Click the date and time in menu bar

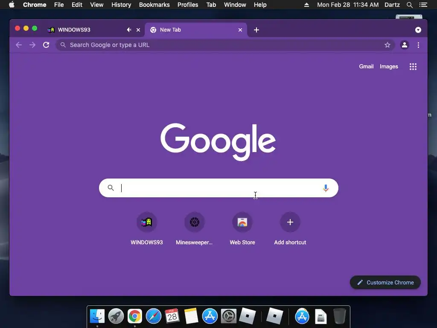point(348,5)
